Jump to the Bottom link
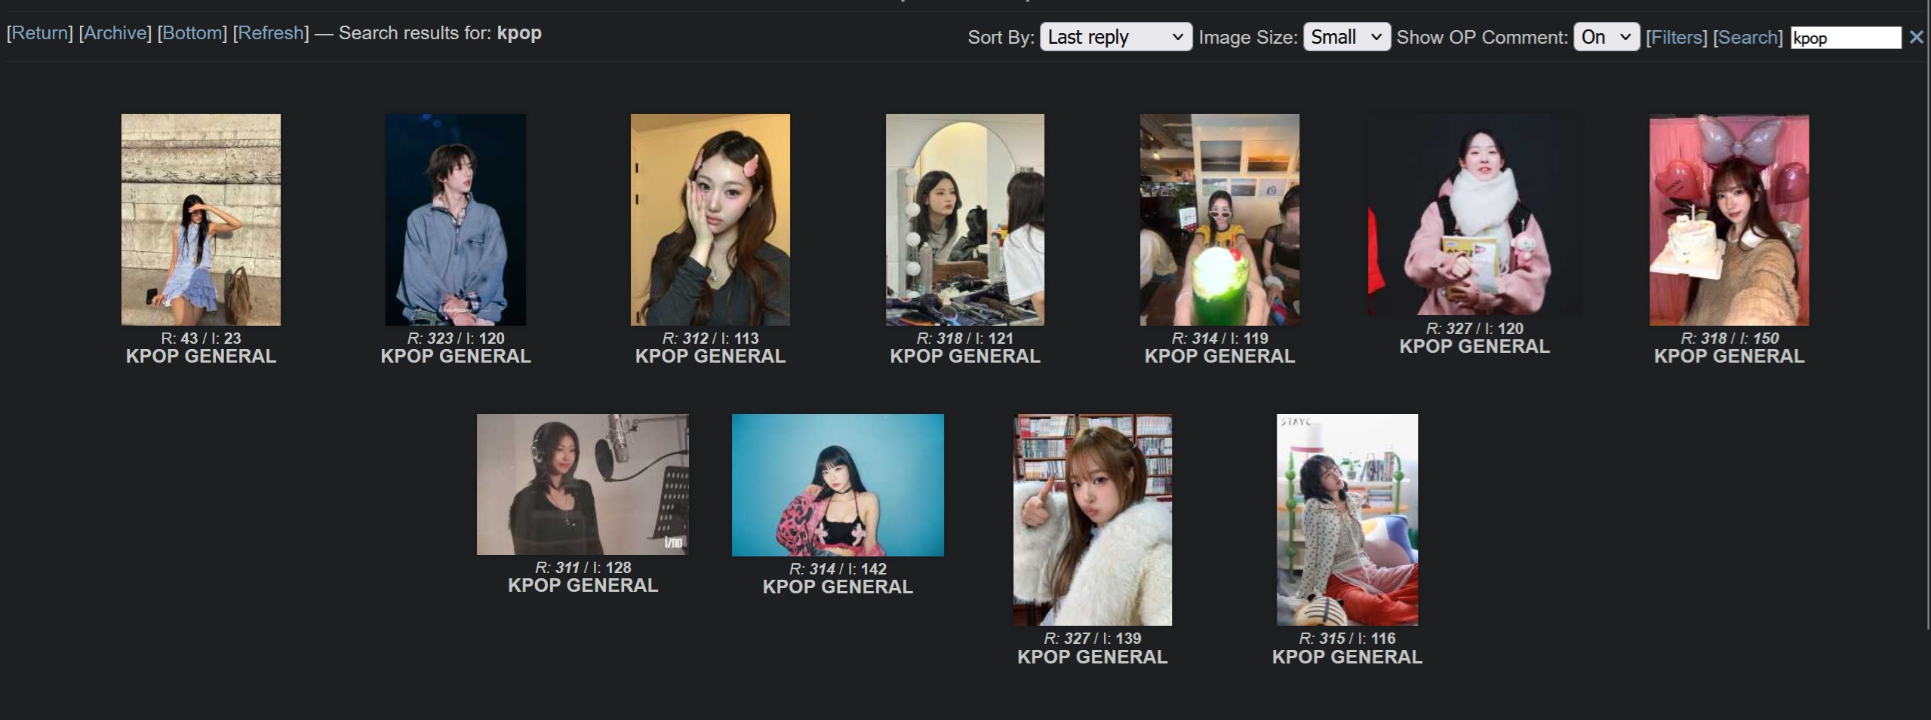This screenshot has width=1931, height=720. [x=192, y=33]
